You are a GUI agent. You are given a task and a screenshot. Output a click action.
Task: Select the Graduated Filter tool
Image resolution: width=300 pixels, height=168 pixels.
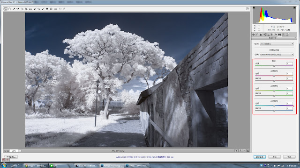pyautogui.click(x=47, y=9)
